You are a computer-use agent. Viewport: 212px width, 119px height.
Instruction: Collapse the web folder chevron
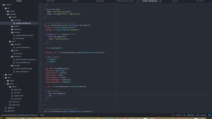(4, 78)
